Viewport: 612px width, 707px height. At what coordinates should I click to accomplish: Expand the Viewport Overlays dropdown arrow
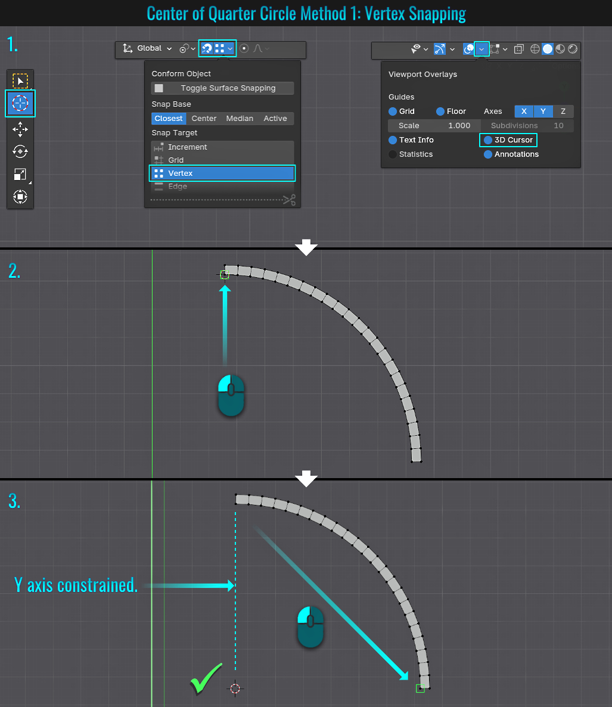[x=481, y=49]
